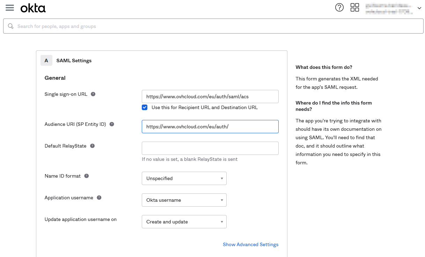Viewport: 425px width, 257px height.
Task: Show the Default RelayState help tooltip
Action: point(92,145)
